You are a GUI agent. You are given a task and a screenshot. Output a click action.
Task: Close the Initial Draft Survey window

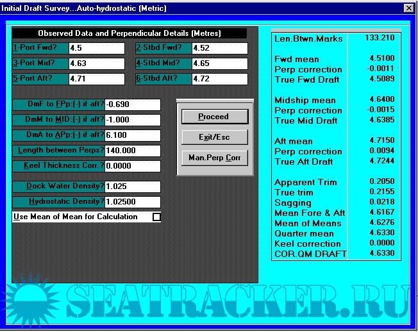coord(408,8)
